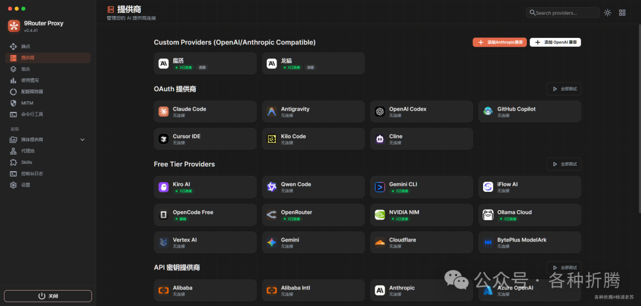
Task: Open Skills in the sidebar
Action: point(48,162)
